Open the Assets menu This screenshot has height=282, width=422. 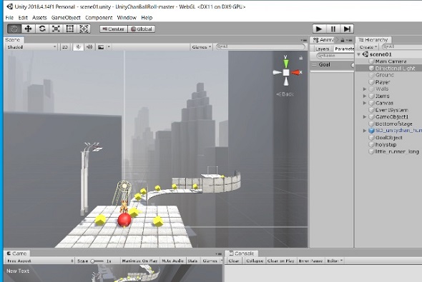click(39, 18)
